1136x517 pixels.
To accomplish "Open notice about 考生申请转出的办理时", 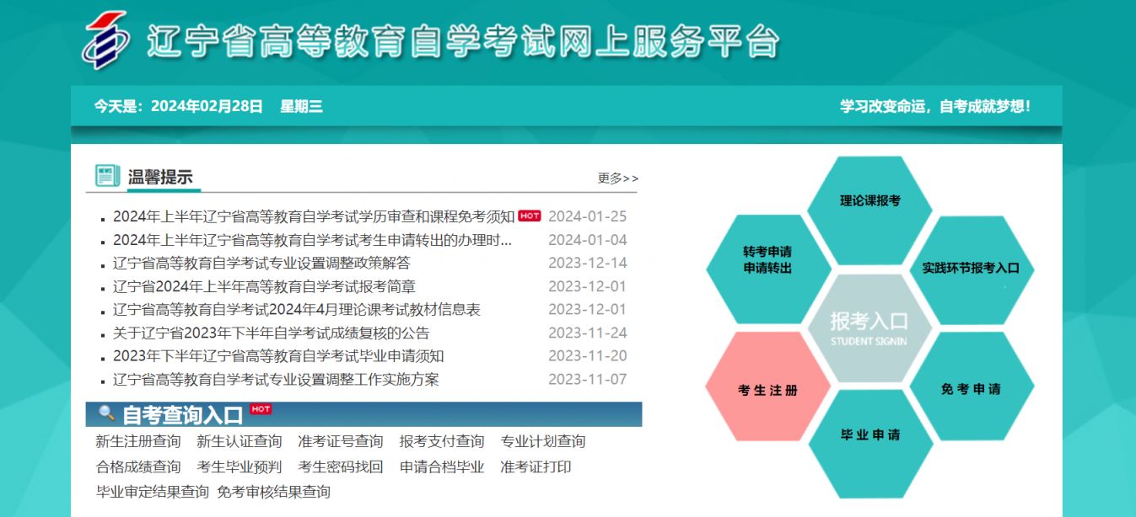I will pyautogui.click(x=312, y=240).
